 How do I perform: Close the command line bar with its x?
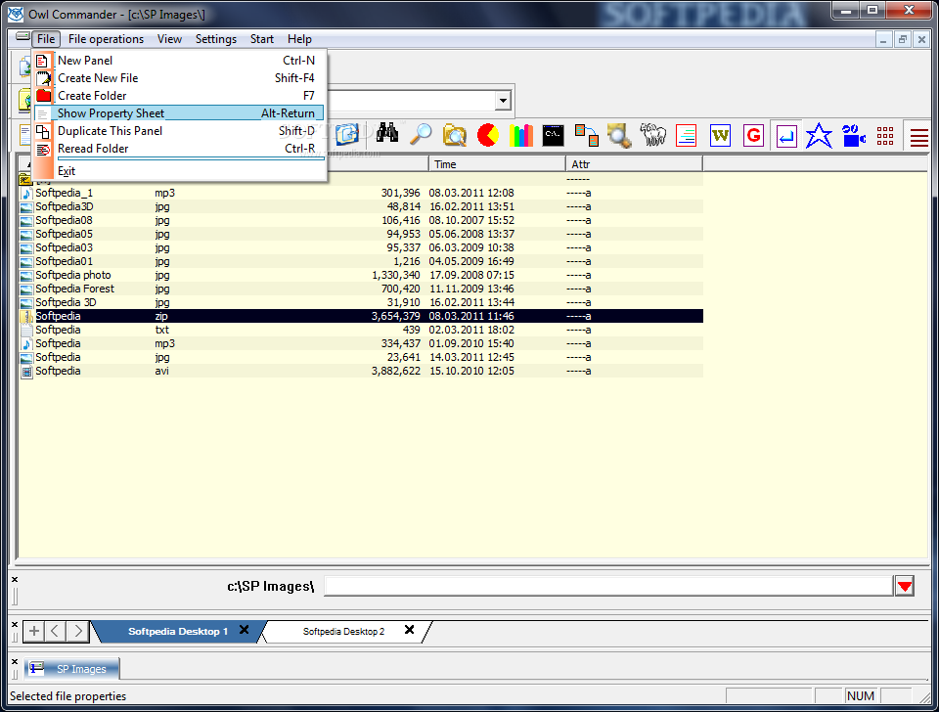(15, 580)
